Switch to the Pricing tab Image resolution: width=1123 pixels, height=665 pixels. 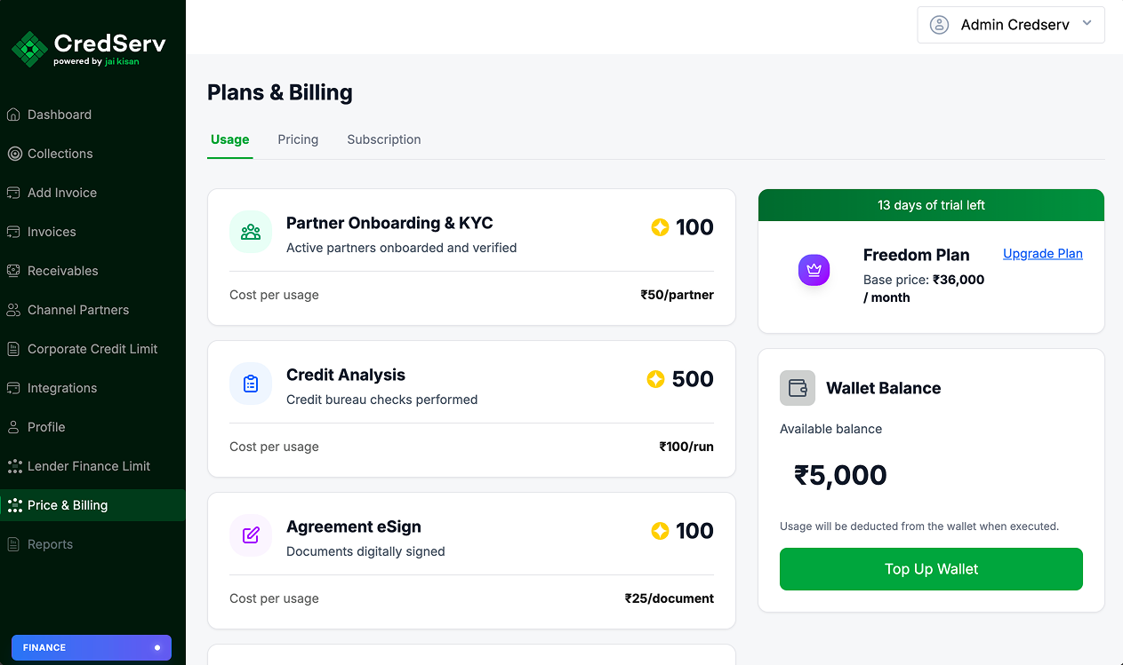point(298,139)
